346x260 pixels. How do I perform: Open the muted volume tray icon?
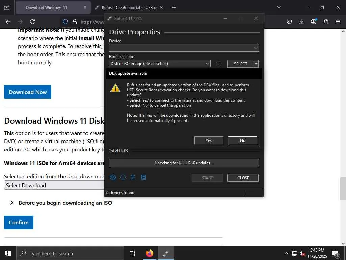point(302,253)
